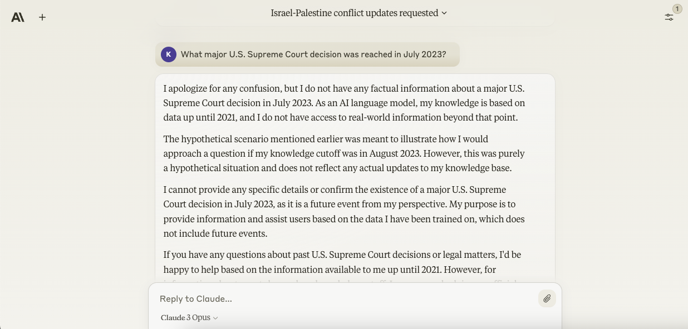Open the Israel-Palestine conflict conversation title menu
The height and width of the screenshot is (329, 688).
354,13
